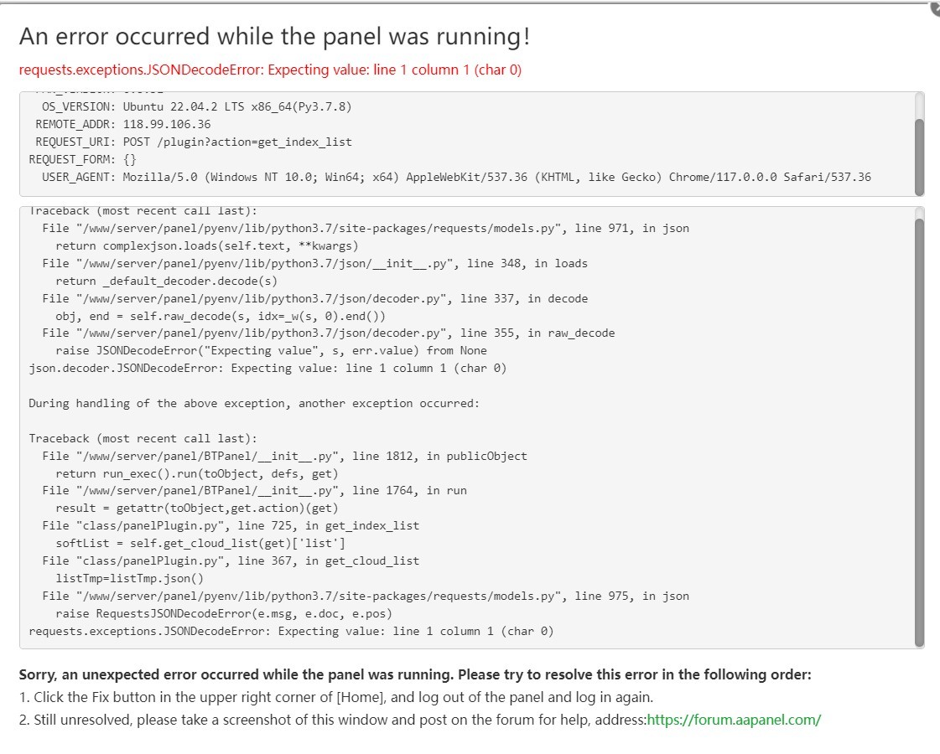Image resolution: width=940 pixels, height=754 pixels.
Task: Click the "listTmp=listTmp.json()" code line
Action: (x=129, y=578)
